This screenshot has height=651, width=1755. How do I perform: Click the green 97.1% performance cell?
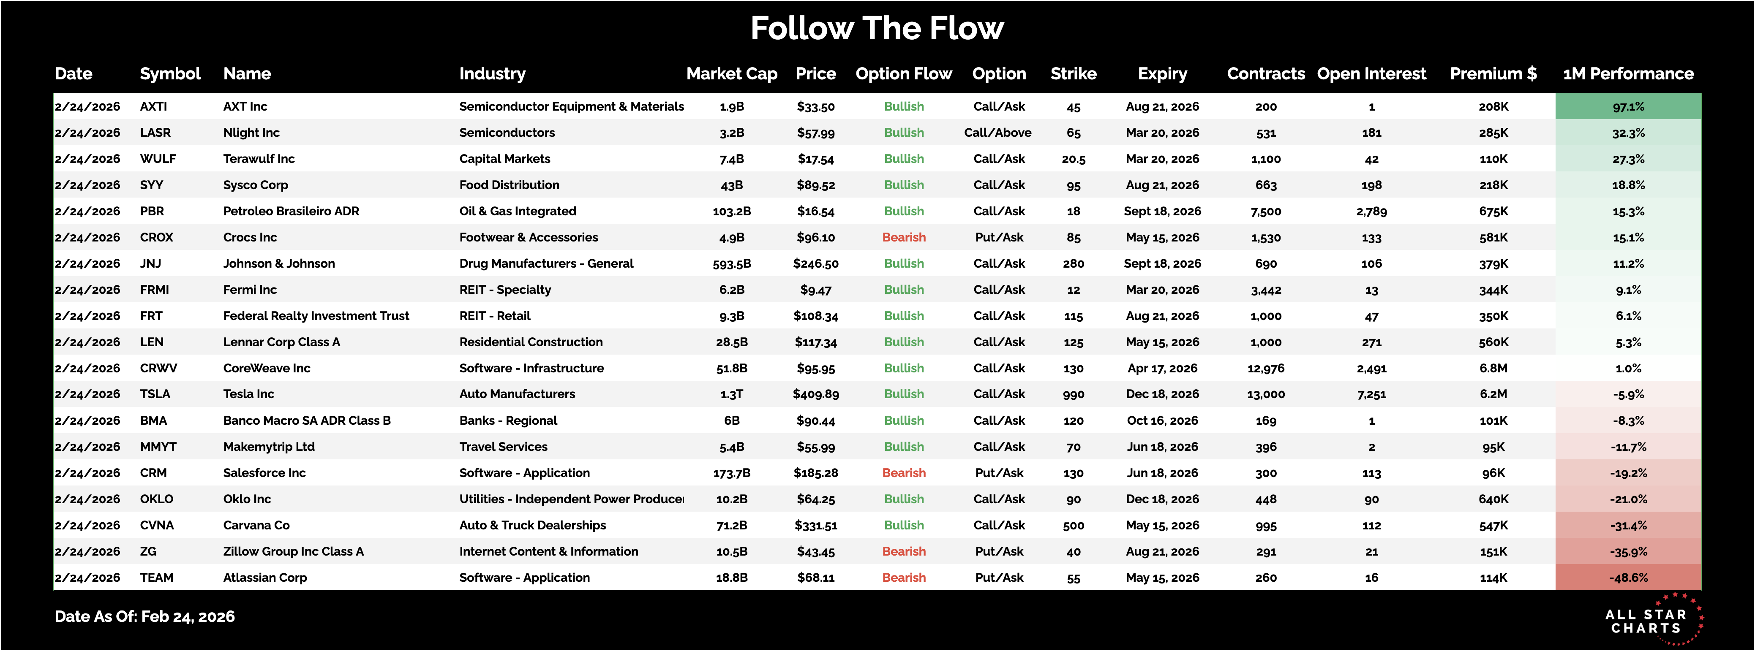click(x=1627, y=106)
